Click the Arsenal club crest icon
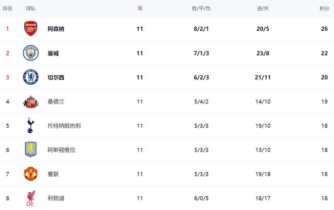The height and width of the screenshot is (210, 334). [x=31, y=29]
